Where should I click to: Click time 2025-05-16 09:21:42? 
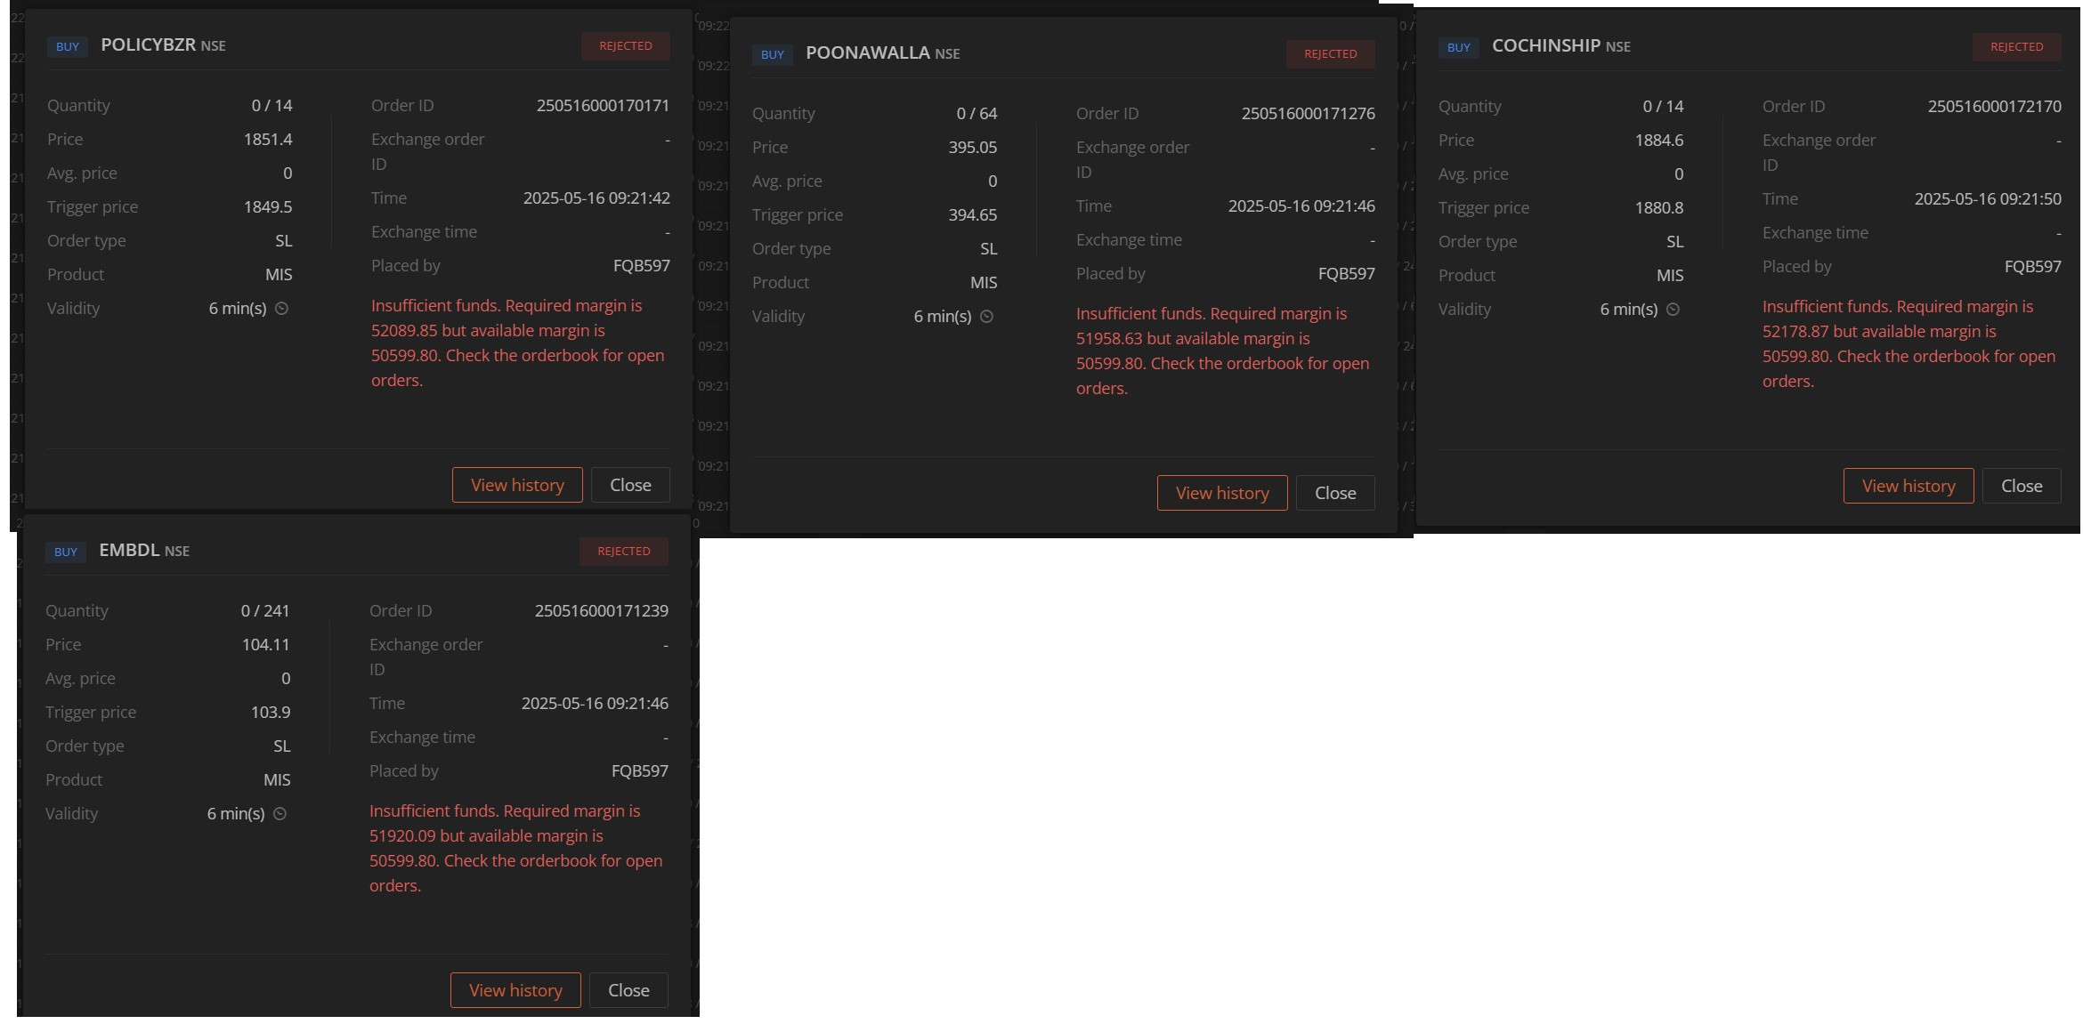pyautogui.click(x=596, y=198)
